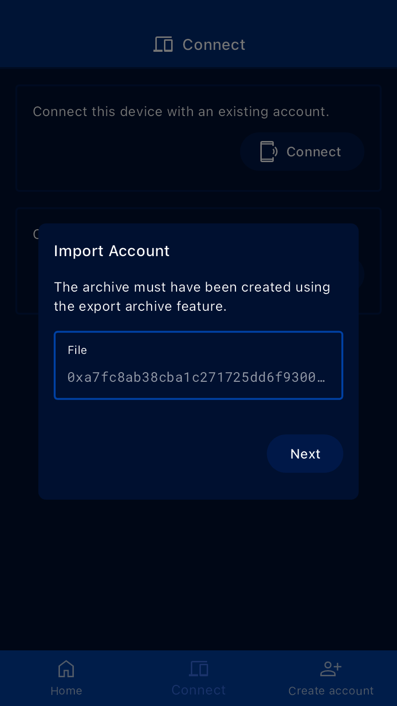397x706 pixels.
Task: Click the phone icon on Connect button
Action: tap(268, 152)
